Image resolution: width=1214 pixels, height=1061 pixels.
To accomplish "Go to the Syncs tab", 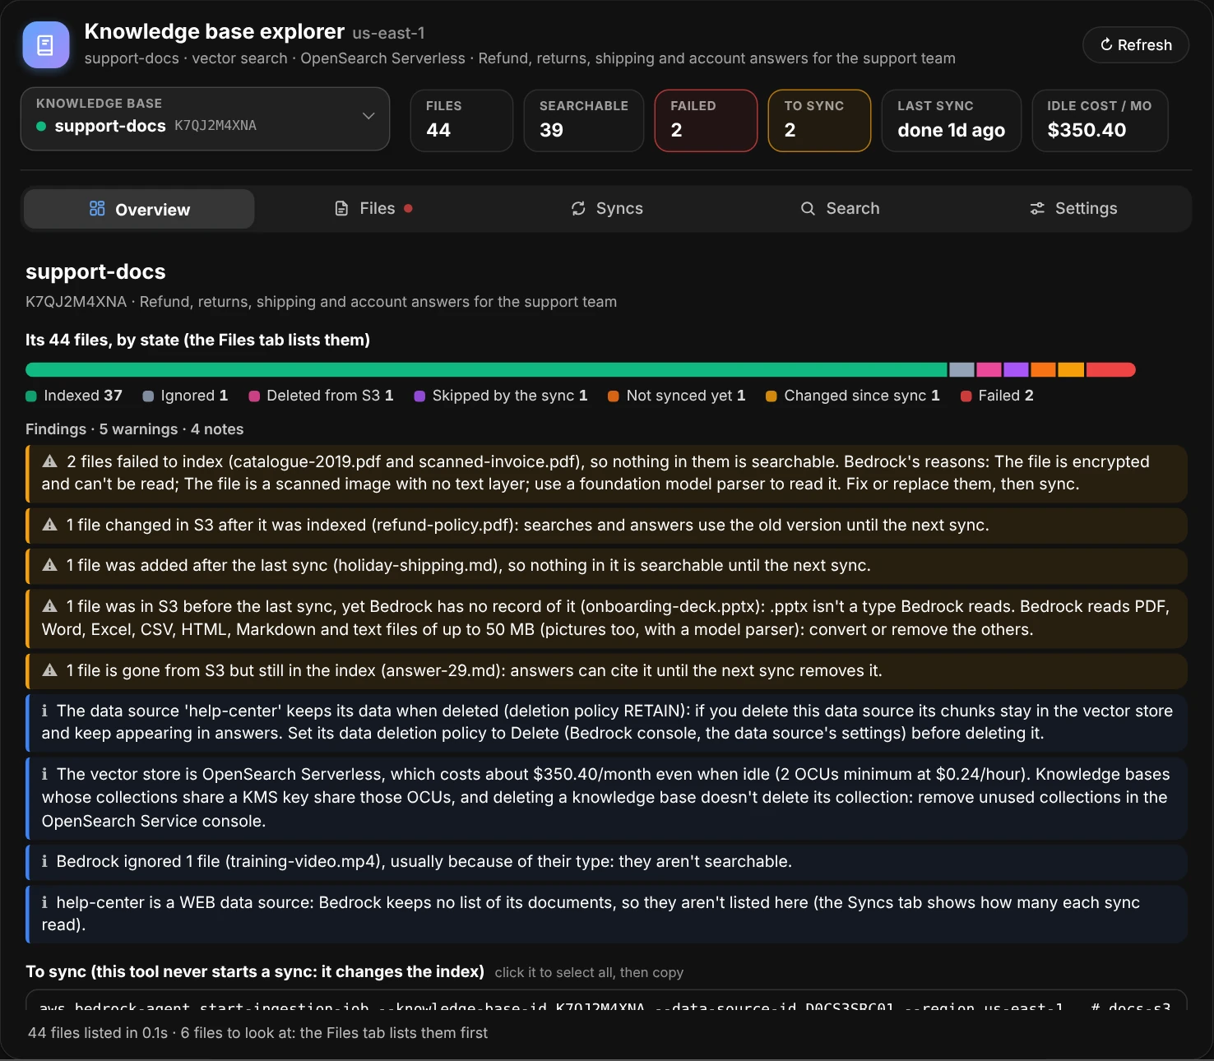I will 607,209.
